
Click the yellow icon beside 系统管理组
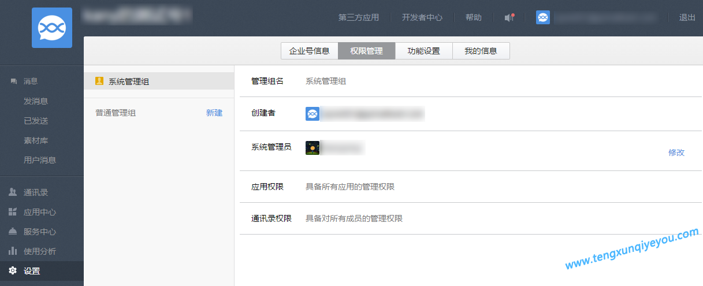tap(99, 81)
